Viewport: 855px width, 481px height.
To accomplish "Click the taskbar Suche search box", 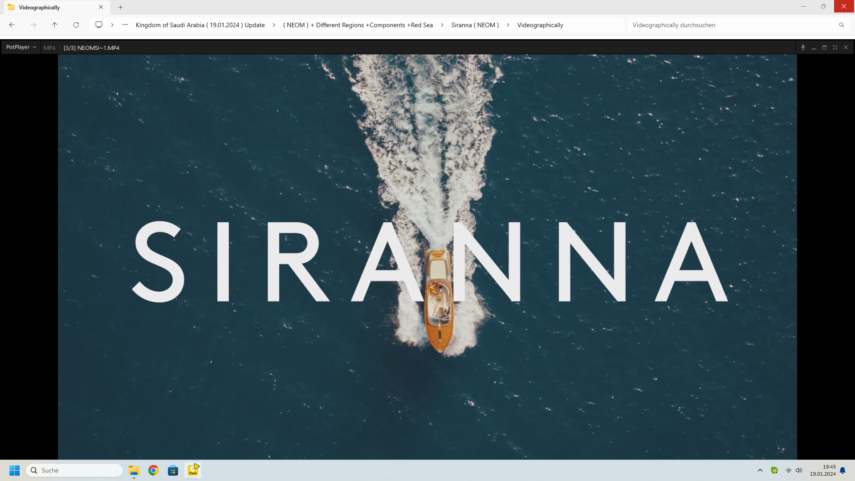I will (74, 470).
